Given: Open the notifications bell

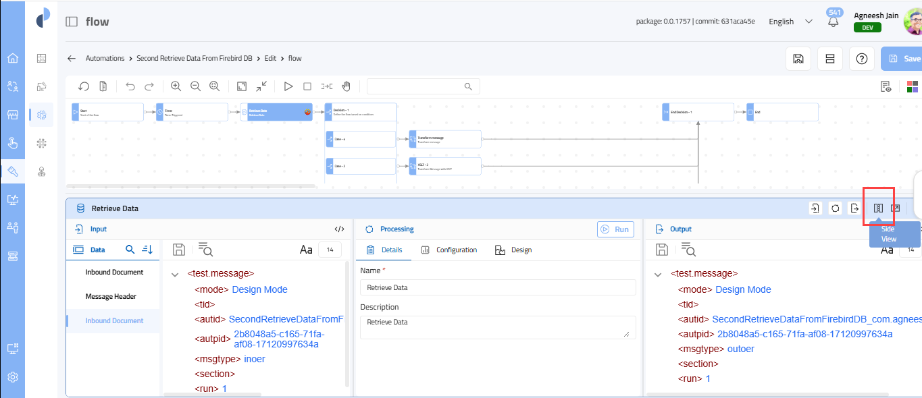Looking at the screenshot, I should pyautogui.click(x=833, y=22).
